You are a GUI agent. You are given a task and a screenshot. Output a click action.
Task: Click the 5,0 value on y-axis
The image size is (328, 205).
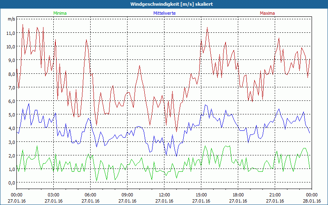click(x=12, y=115)
